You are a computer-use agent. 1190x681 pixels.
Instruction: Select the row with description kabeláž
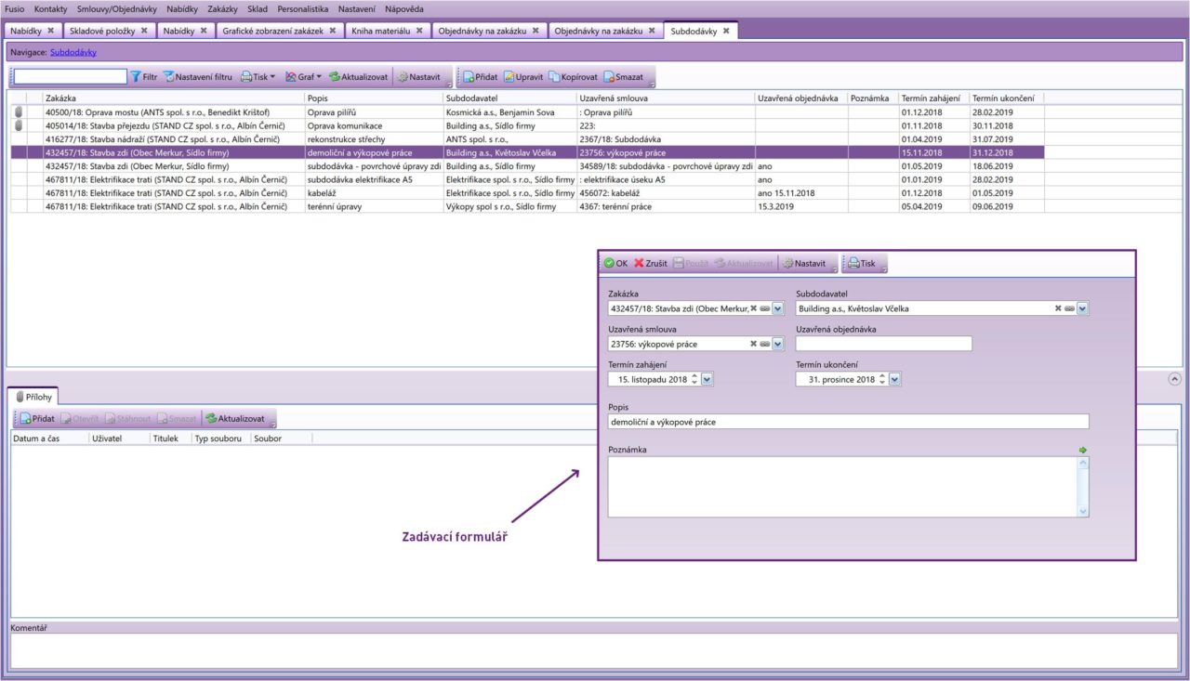[x=527, y=192]
